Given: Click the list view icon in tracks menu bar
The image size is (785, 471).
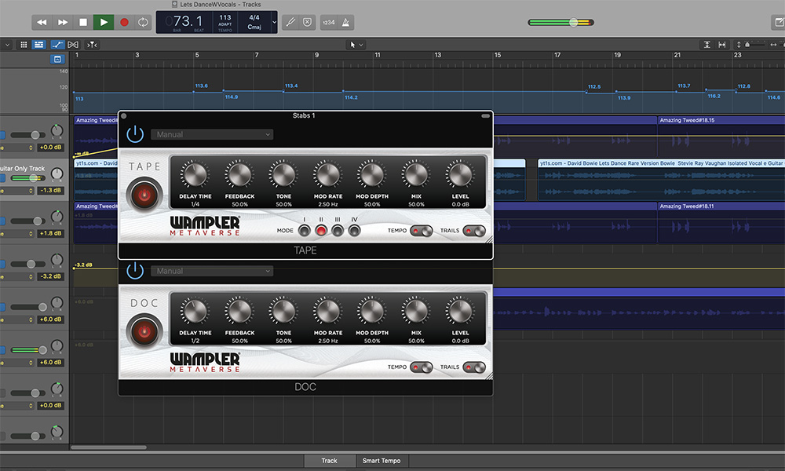Looking at the screenshot, I should pos(38,45).
